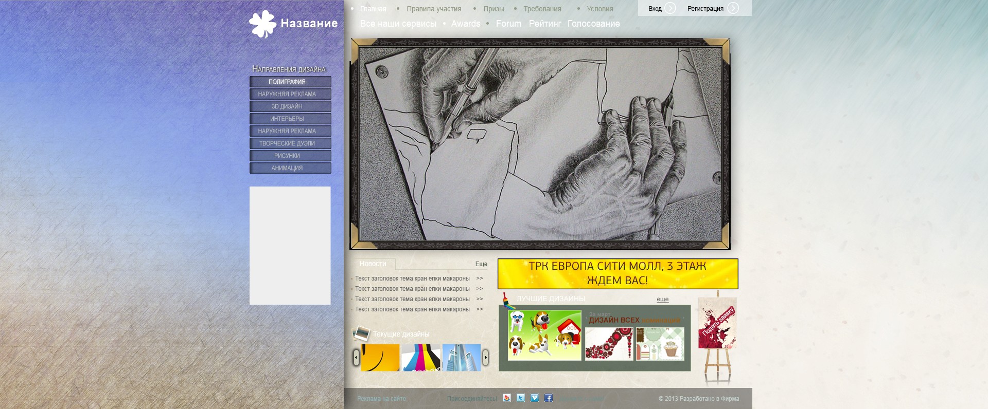Image resolution: width=988 pixels, height=409 pixels.
Task: Click Присоединяйтесь! in the footer
Action: [x=472, y=399]
